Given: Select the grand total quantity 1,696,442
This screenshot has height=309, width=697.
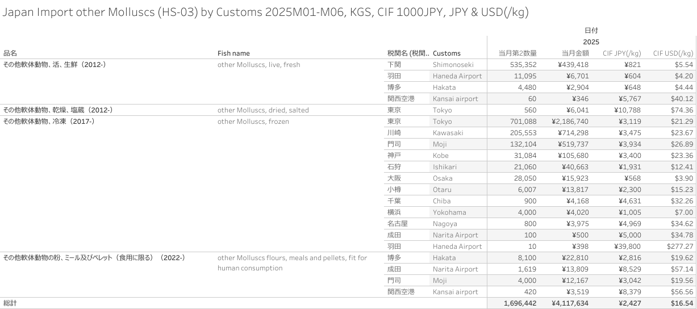Looking at the screenshot, I should (520, 303).
